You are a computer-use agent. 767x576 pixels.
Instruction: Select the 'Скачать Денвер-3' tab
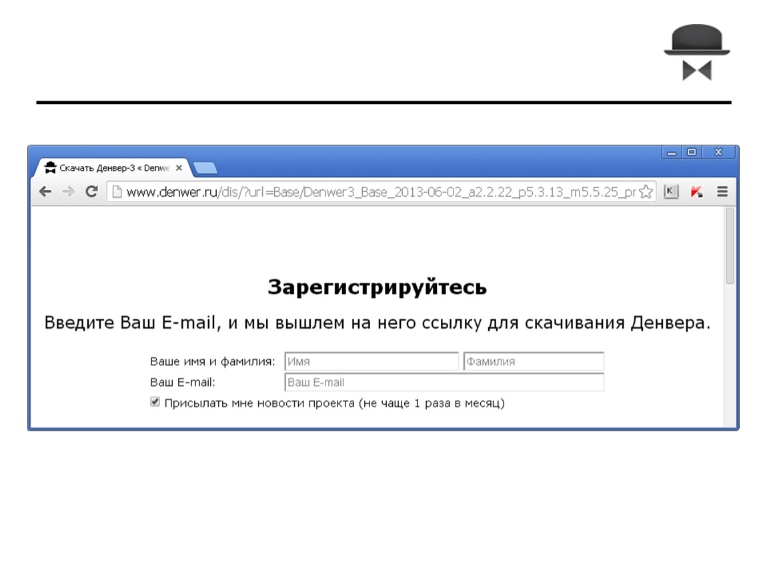(107, 168)
